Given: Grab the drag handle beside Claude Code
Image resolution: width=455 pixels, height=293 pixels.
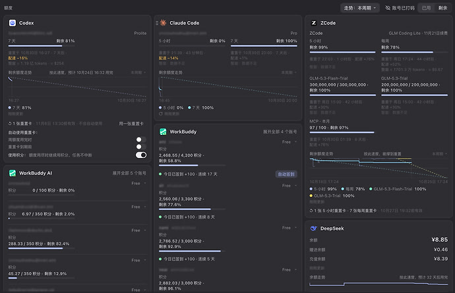Looking at the screenshot, I should (157, 23).
